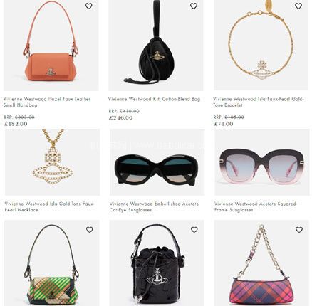
Task: Favorite the black drawstring bucket bag
Action: 194,229
